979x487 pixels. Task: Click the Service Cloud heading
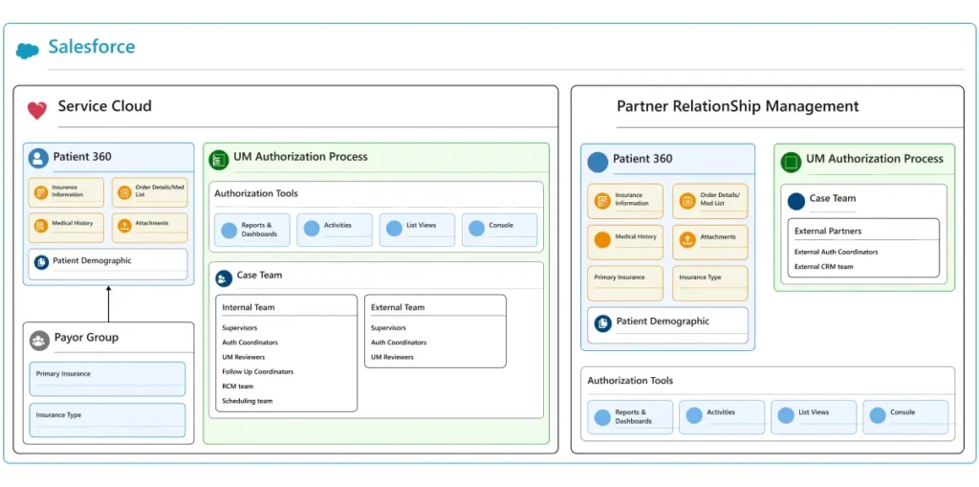pyautogui.click(x=105, y=106)
